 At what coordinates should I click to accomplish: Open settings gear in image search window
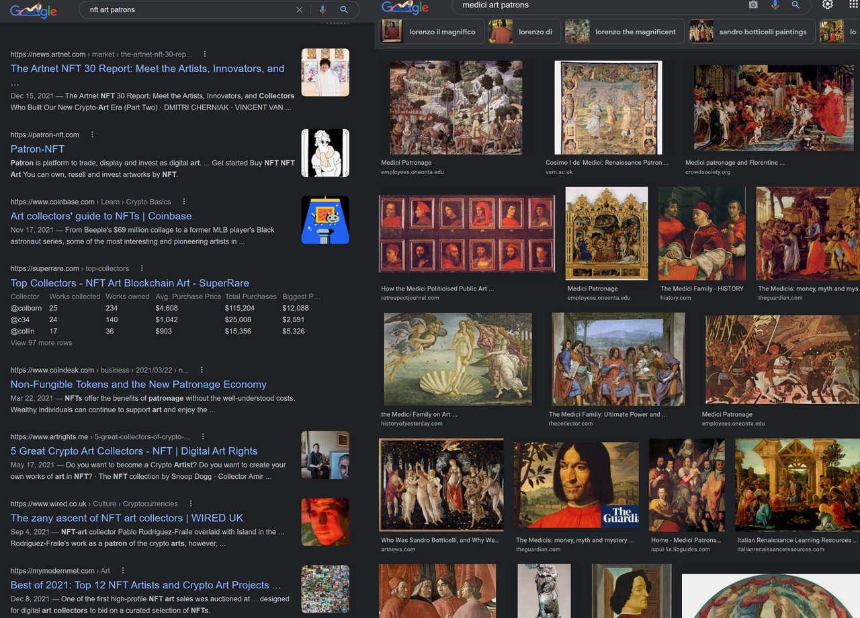828,5
